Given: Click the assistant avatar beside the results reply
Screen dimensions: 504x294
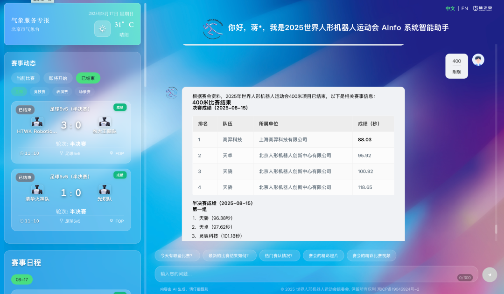Looking at the screenshot, I should coord(172,93).
